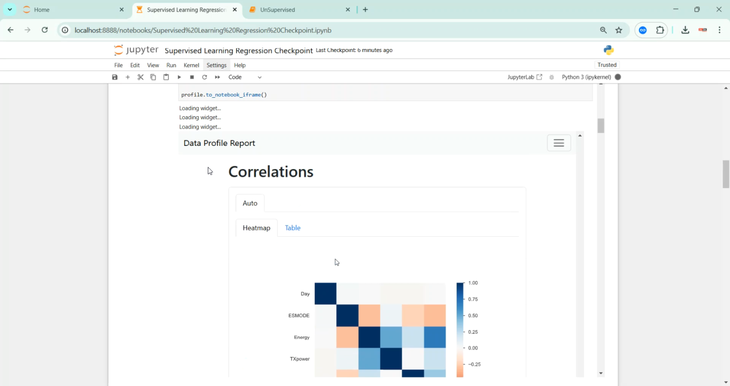Viewport: 730px width, 386px height.
Task: Click inside the browser address bar
Action: coord(292,30)
